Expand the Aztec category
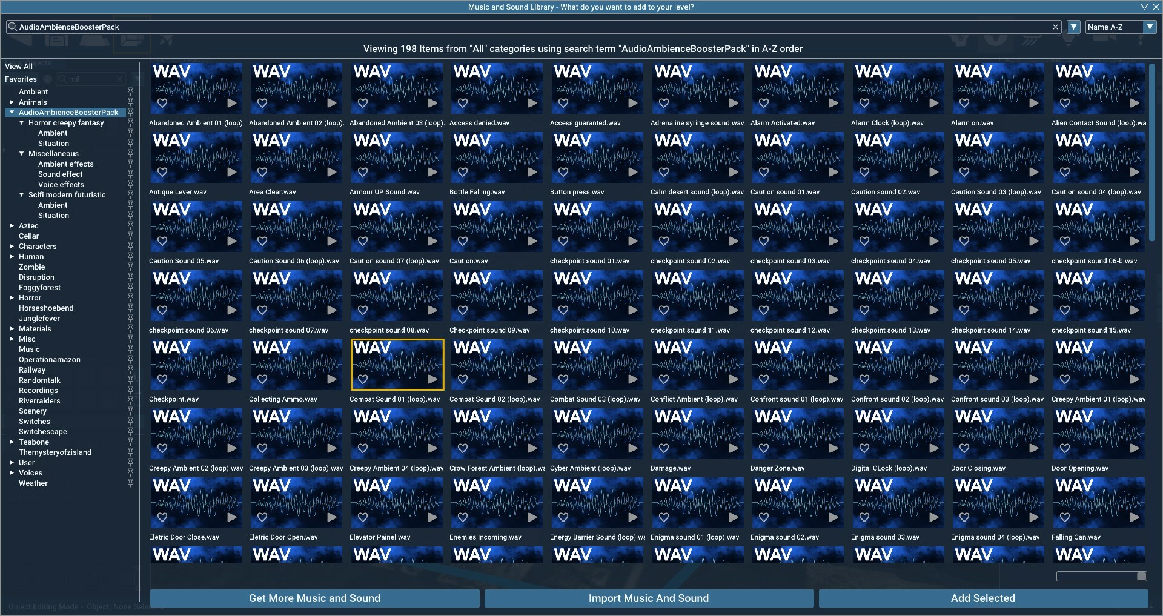 tap(12, 225)
